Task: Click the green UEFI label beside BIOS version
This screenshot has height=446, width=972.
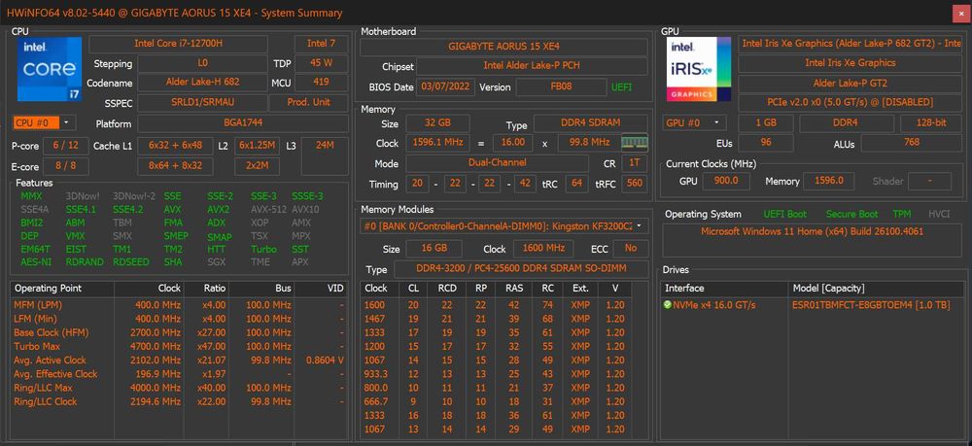Action: click(622, 87)
